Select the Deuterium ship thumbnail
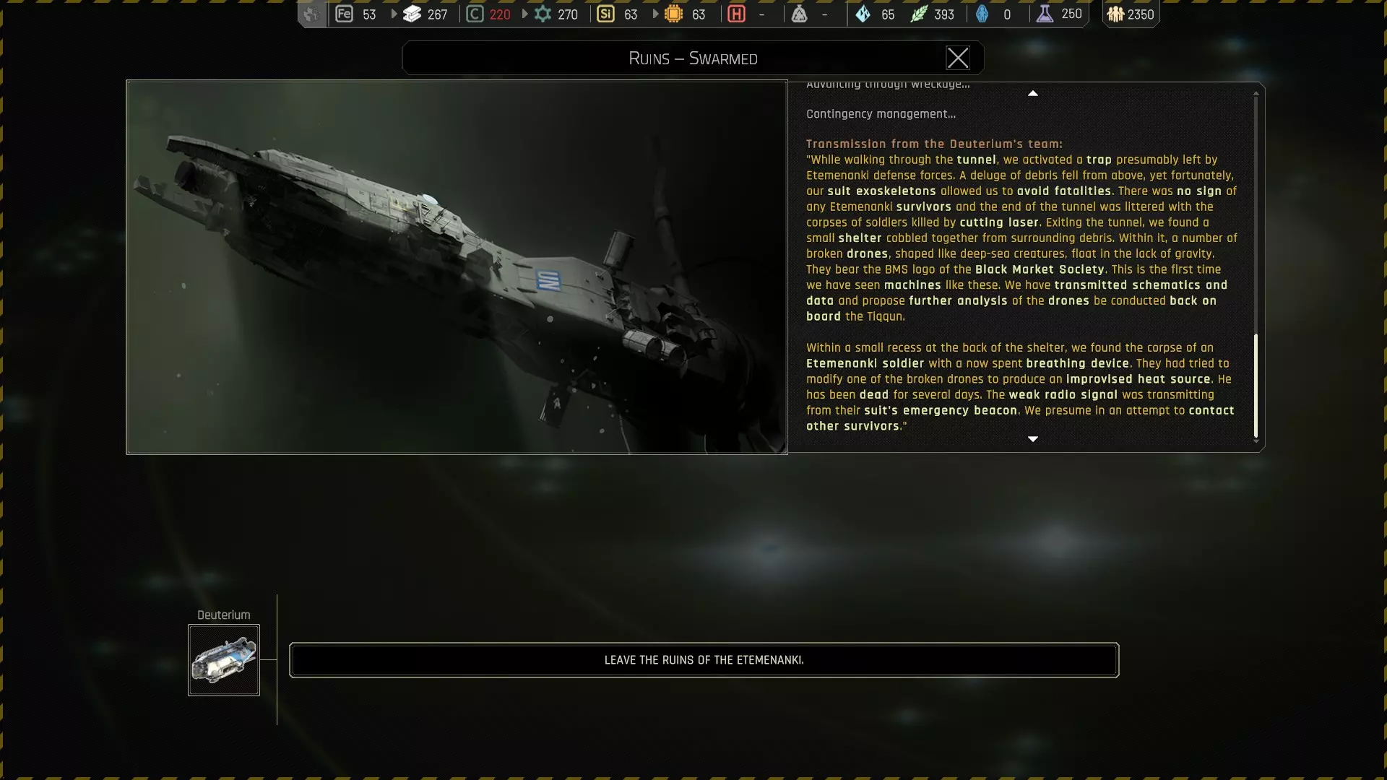Viewport: 1387px width, 780px height. pos(224,660)
